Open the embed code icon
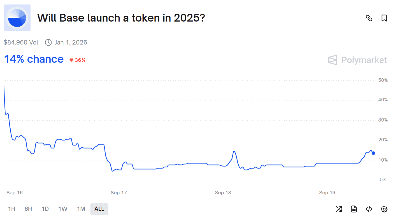The height and width of the screenshot is (222, 395). click(369, 209)
